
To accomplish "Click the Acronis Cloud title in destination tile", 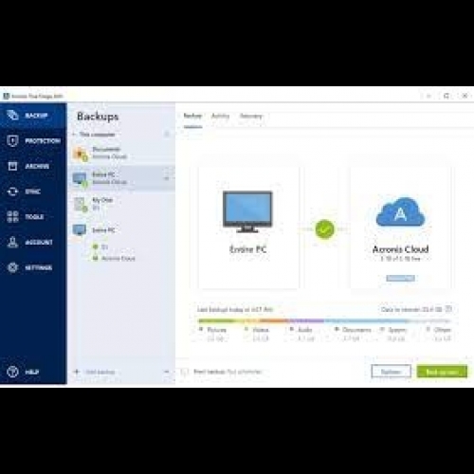I will pyautogui.click(x=400, y=249).
